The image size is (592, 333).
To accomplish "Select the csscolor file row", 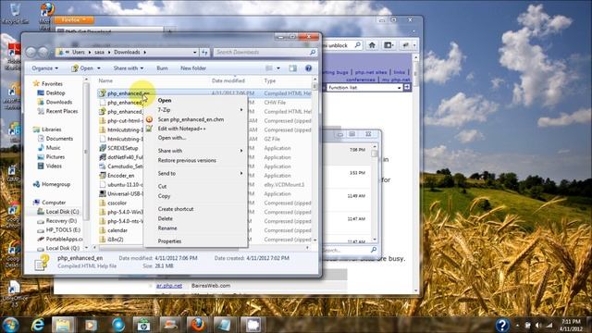I will point(117,203).
